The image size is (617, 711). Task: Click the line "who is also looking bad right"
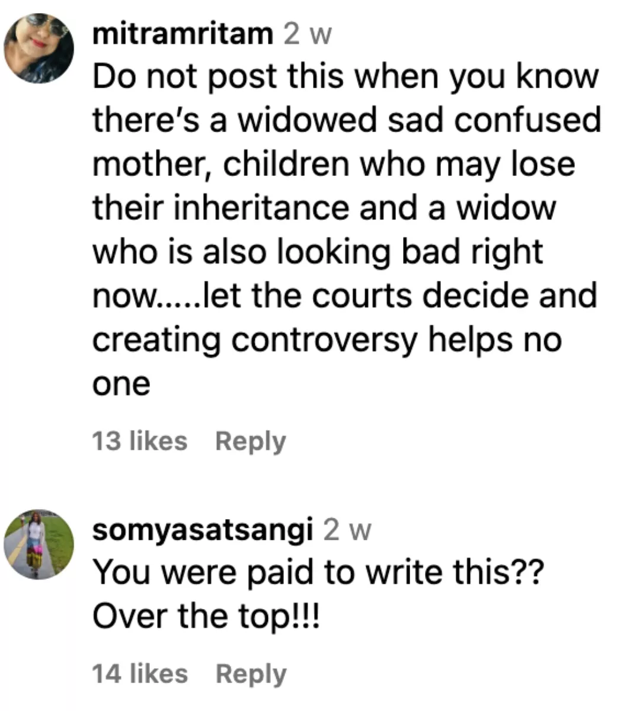[318, 252]
